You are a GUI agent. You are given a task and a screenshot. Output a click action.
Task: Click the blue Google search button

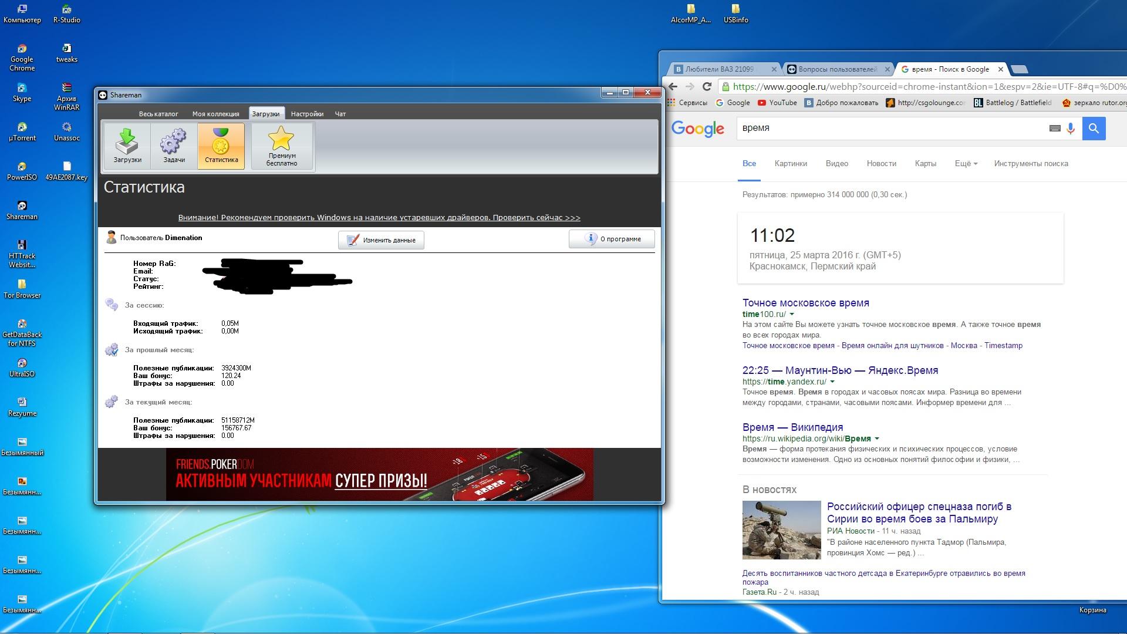pos(1094,129)
